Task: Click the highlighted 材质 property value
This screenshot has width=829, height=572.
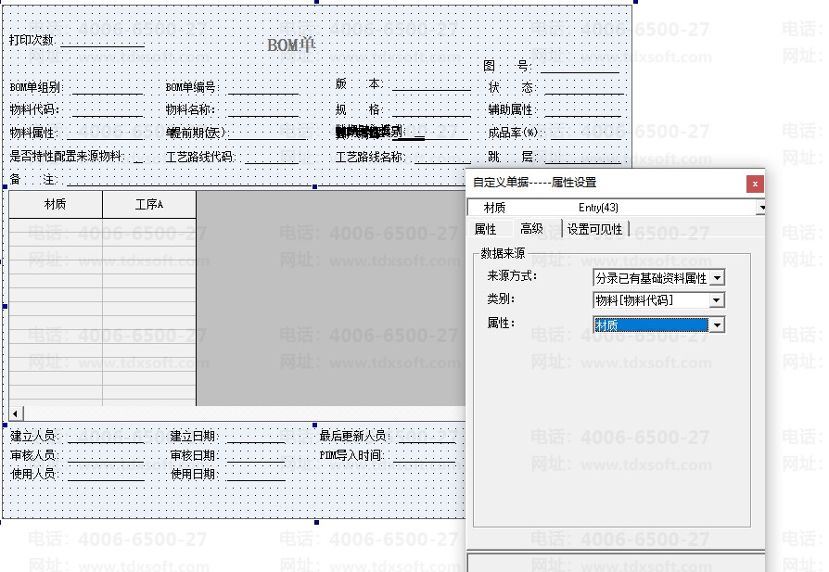Action: 651,325
